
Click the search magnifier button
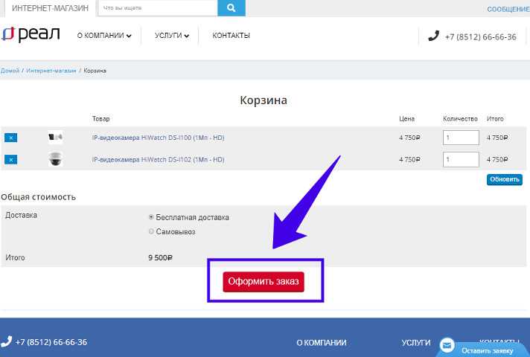[232, 7]
